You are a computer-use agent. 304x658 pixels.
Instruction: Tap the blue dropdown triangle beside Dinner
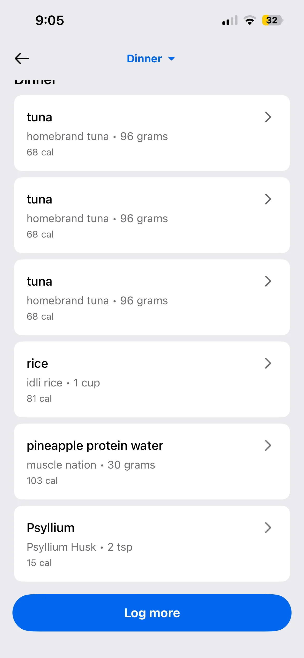(x=171, y=59)
